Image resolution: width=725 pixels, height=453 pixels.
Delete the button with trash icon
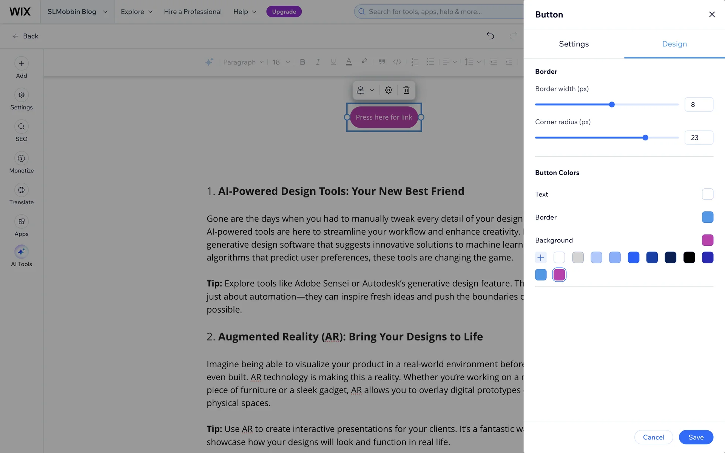406,90
